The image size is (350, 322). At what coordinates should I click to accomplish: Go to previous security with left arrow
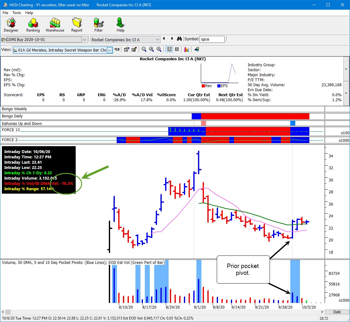click(164, 38)
